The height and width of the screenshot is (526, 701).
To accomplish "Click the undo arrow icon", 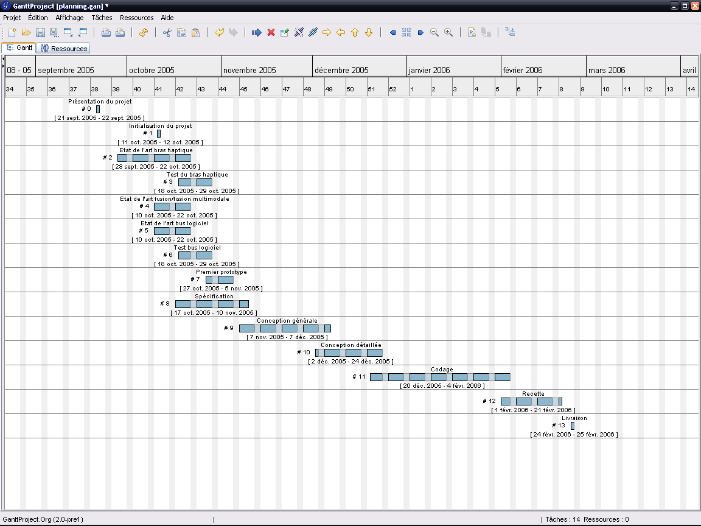I will coord(219,32).
